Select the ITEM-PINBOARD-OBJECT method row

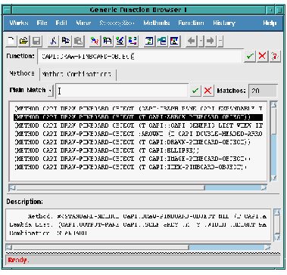pos(139,167)
